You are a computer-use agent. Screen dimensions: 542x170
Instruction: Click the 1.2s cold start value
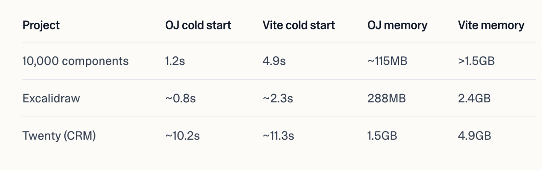(x=175, y=61)
